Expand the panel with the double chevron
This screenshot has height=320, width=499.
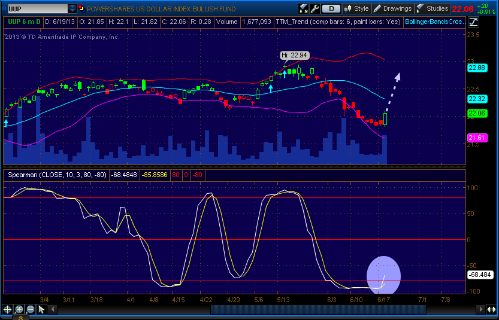point(20,318)
